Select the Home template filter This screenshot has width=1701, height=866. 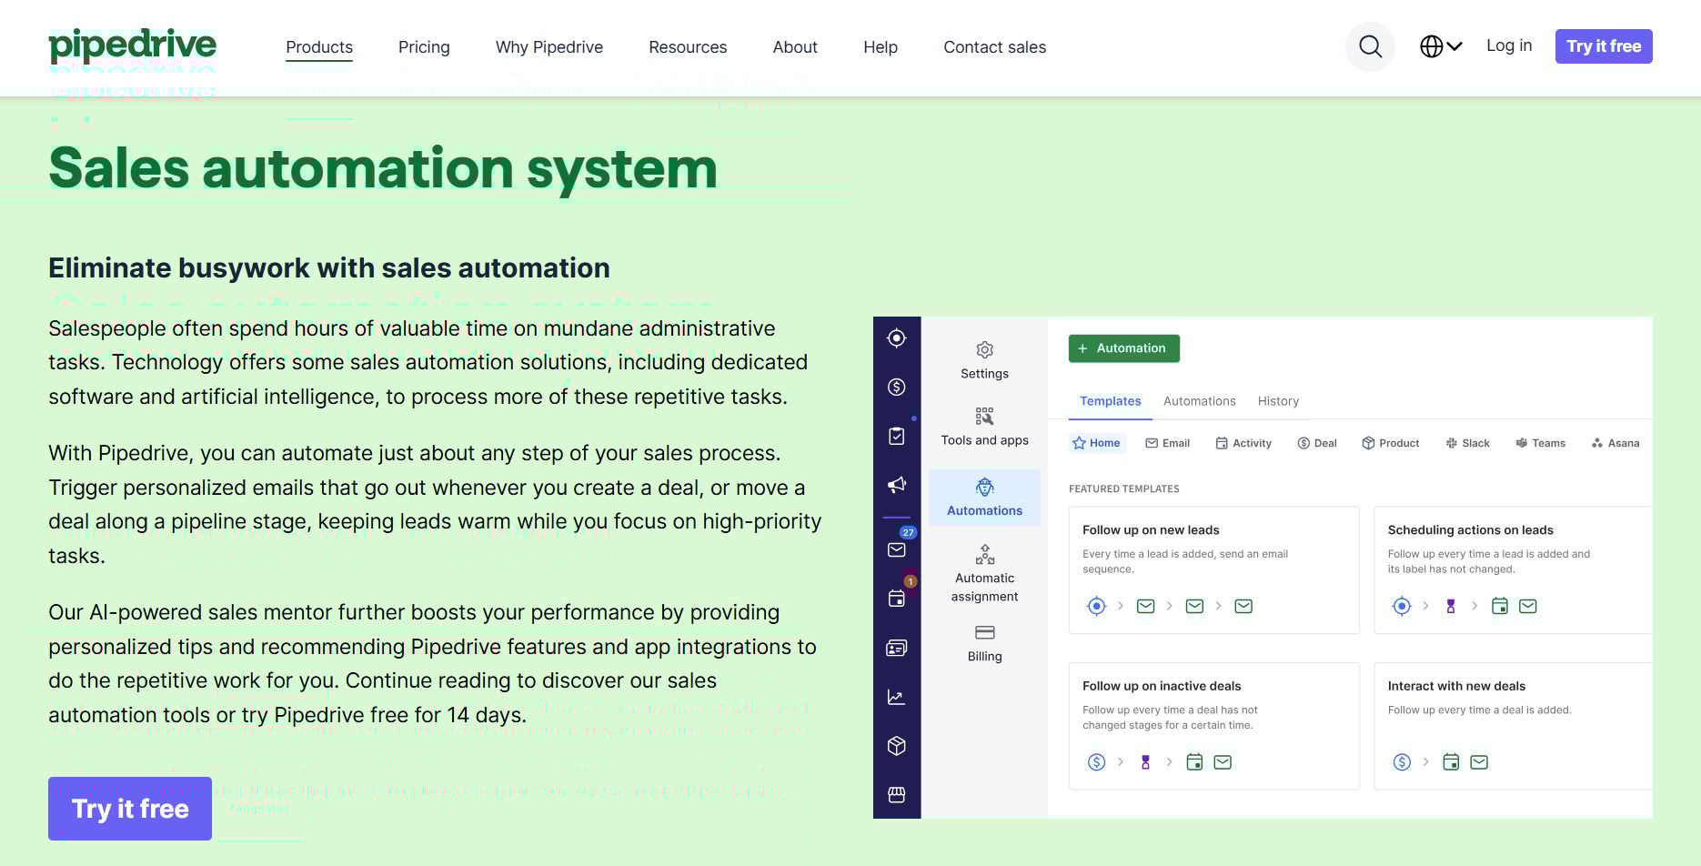[1097, 443]
